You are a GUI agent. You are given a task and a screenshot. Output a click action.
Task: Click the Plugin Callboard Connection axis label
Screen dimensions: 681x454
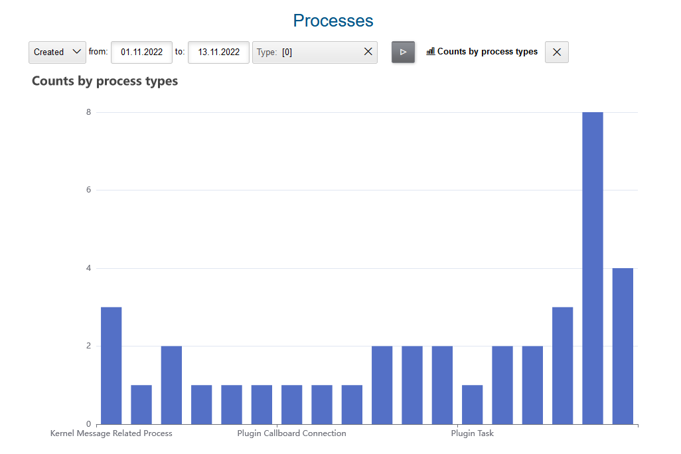click(291, 433)
